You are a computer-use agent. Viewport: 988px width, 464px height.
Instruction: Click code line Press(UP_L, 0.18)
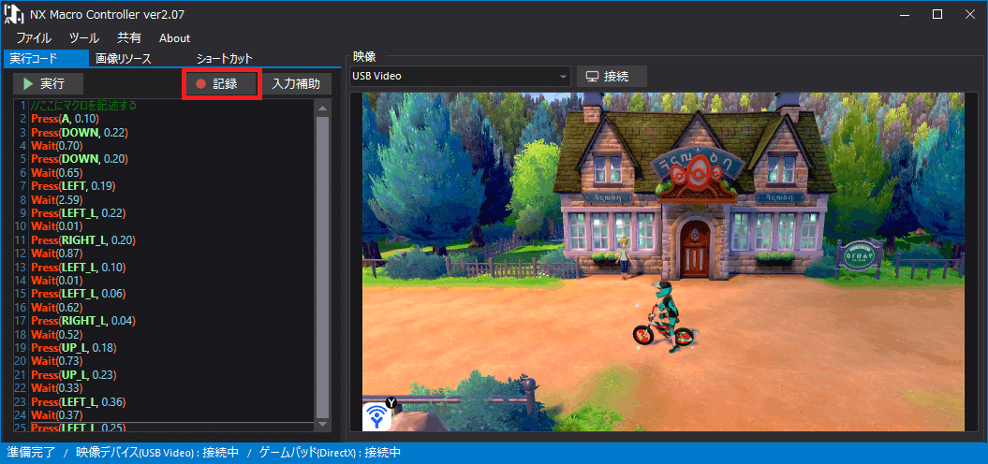[74, 347]
